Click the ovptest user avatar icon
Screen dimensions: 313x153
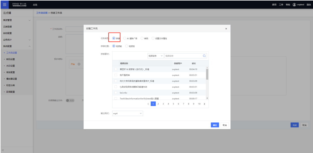point(294,5)
